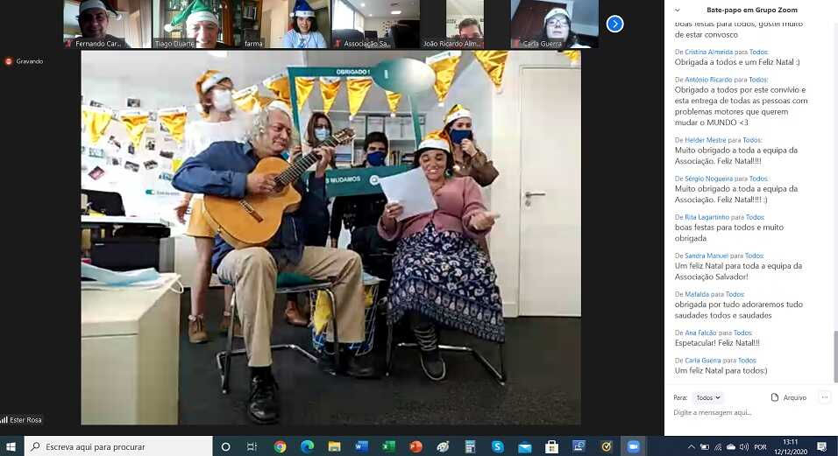Select João Ricardo Alm... video thumbnail
The width and height of the screenshot is (838, 456).
(x=465, y=24)
